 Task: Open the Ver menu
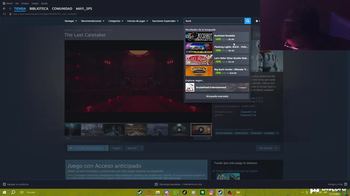pos(17,3)
